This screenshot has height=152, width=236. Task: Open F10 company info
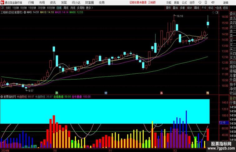[x=204, y=8]
